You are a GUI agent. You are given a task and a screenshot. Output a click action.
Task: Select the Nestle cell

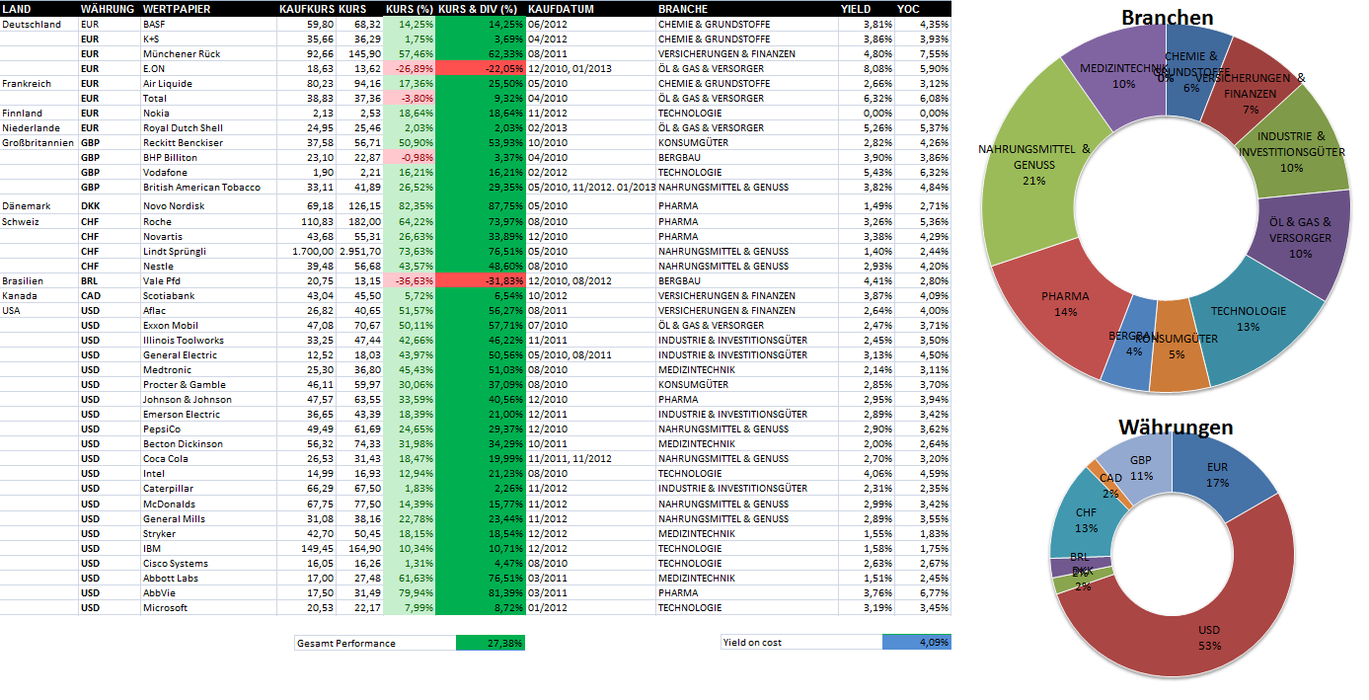point(207,266)
